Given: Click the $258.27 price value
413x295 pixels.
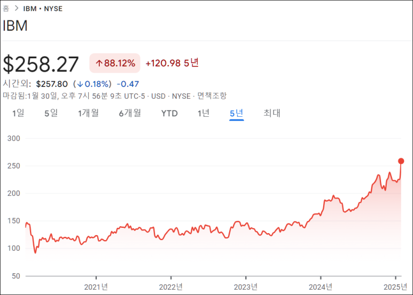Looking at the screenshot, I should (41, 64).
